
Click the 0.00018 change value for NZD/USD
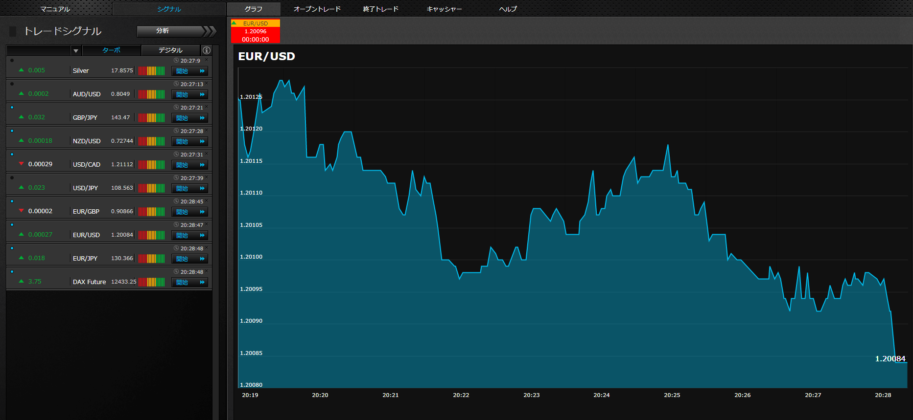pyautogui.click(x=40, y=141)
